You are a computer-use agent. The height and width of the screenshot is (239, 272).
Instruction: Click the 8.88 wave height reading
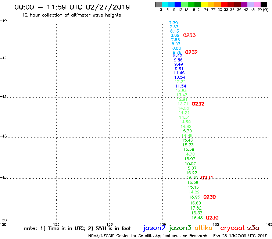[x=176, y=48]
